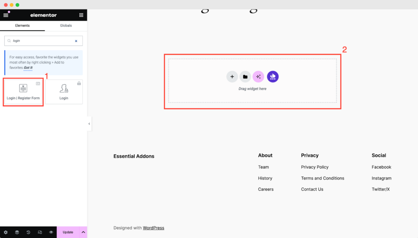Switch to the Globals tab
This screenshot has width=418, height=238.
(65, 25)
